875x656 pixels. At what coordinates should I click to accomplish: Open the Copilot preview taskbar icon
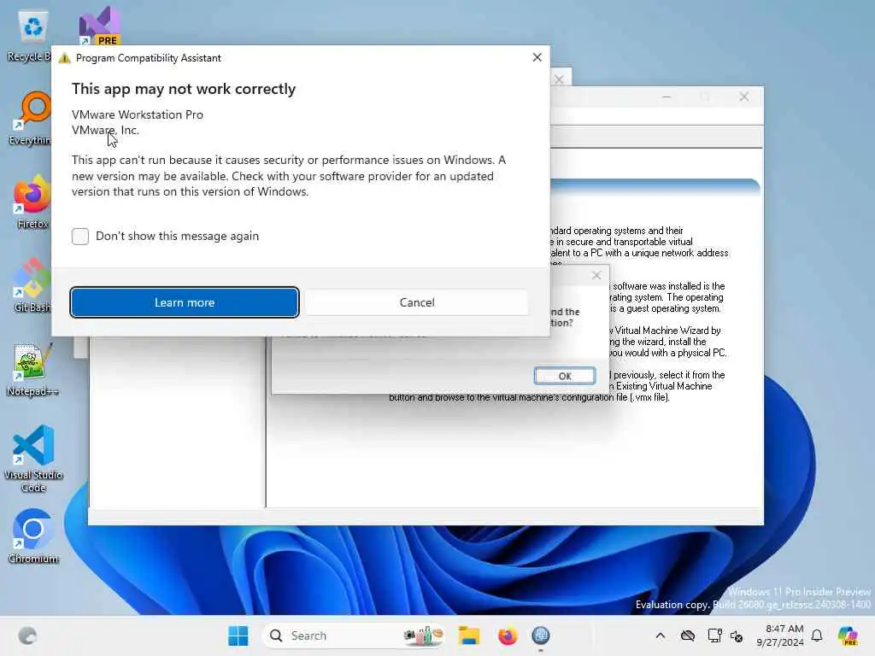pyautogui.click(x=848, y=635)
